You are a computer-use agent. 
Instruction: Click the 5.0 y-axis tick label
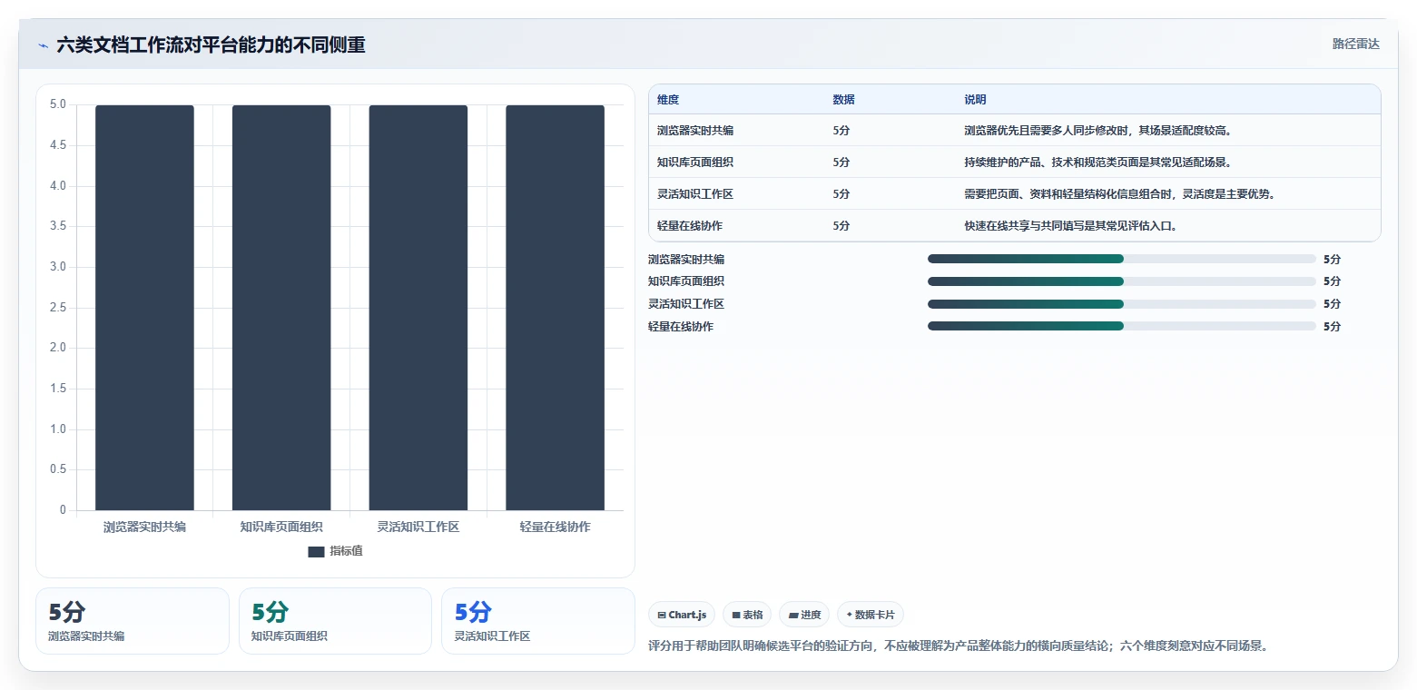pyautogui.click(x=58, y=104)
